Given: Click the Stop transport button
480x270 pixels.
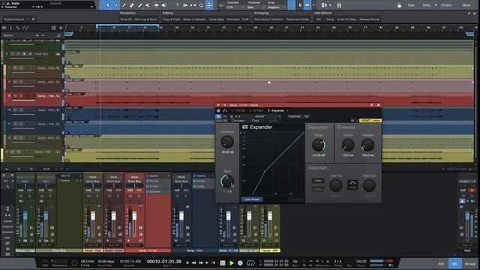Looking at the screenshot, I should pyautogui.click(x=223, y=263).
